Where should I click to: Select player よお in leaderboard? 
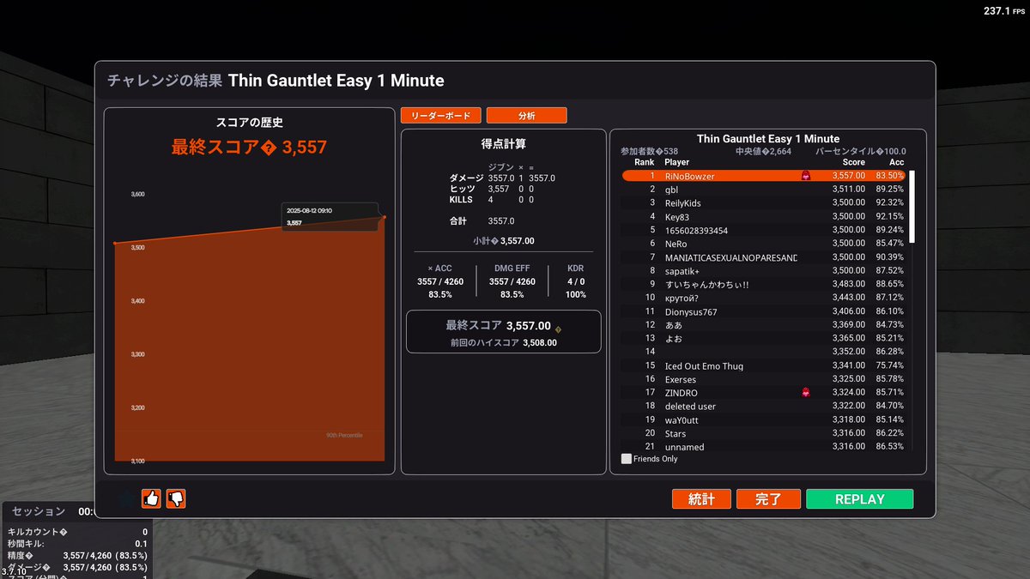coord(764,339)
